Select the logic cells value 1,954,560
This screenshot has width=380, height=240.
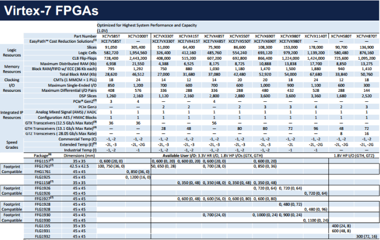click(x=138, y=53)
